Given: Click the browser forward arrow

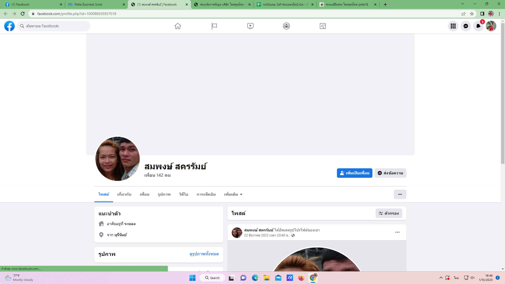Looking at the screenshot, I should tap(14, 14).
